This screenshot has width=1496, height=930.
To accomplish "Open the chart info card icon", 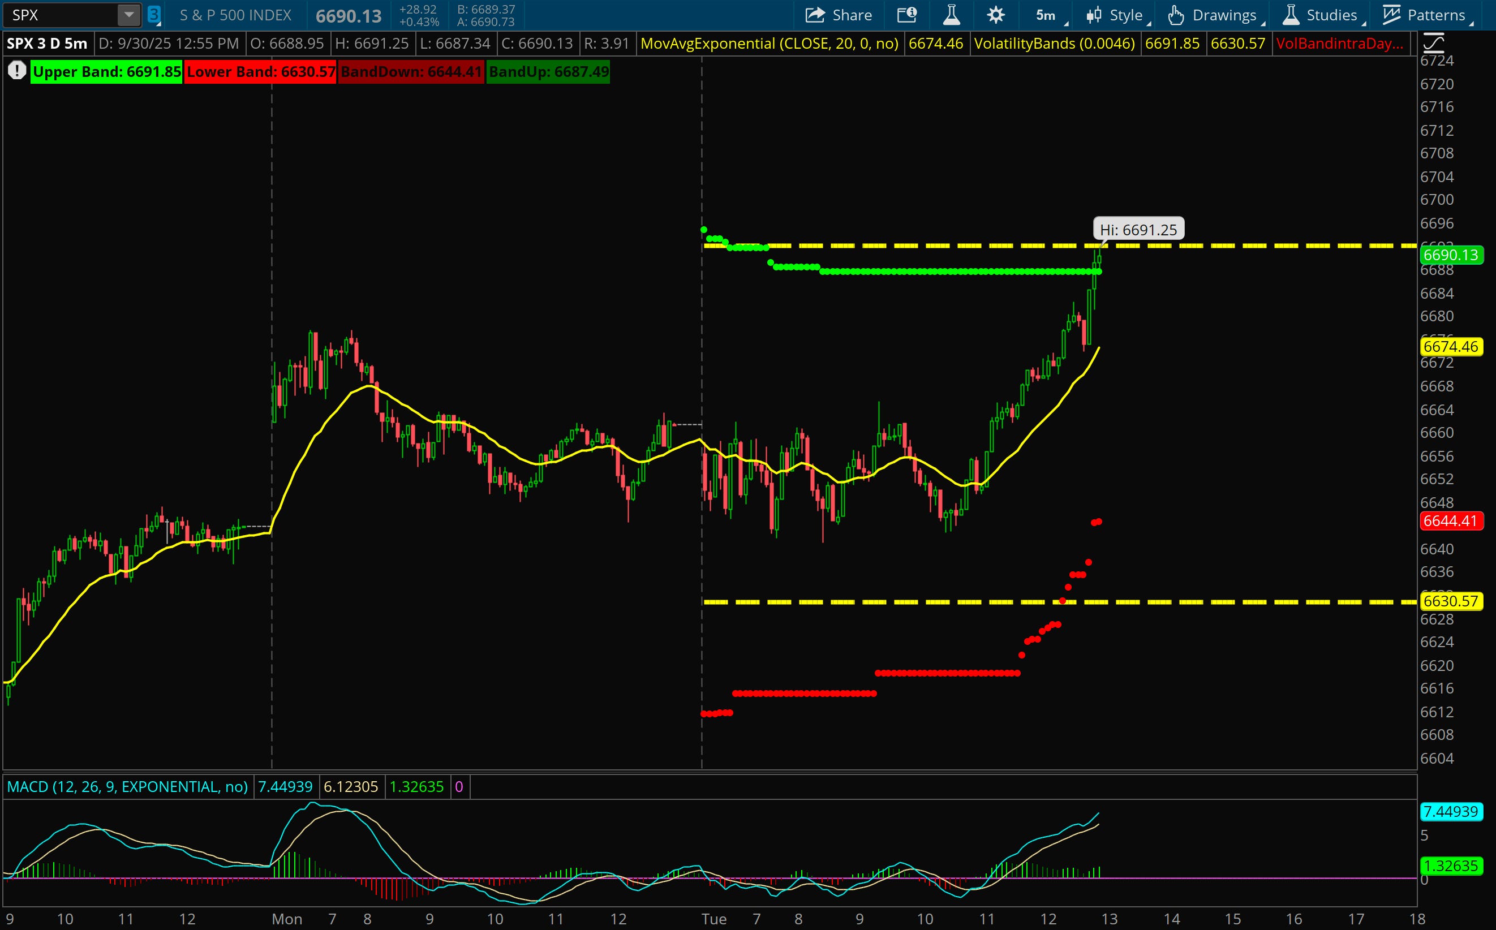I will [908, 15].
